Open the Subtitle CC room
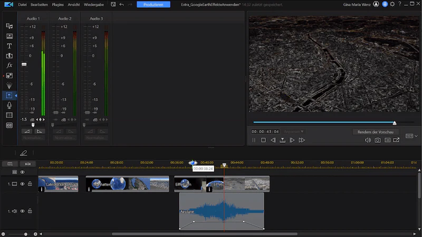422x237 pixels. coord(9,125)
